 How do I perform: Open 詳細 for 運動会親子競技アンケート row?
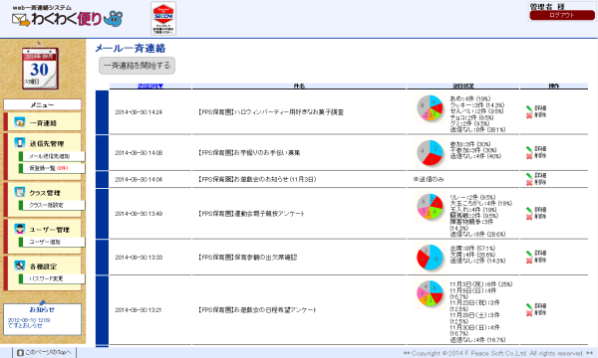coord(536,210)
